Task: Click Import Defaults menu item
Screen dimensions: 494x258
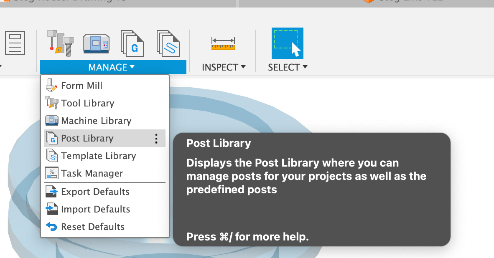Action: coord(95,209)
